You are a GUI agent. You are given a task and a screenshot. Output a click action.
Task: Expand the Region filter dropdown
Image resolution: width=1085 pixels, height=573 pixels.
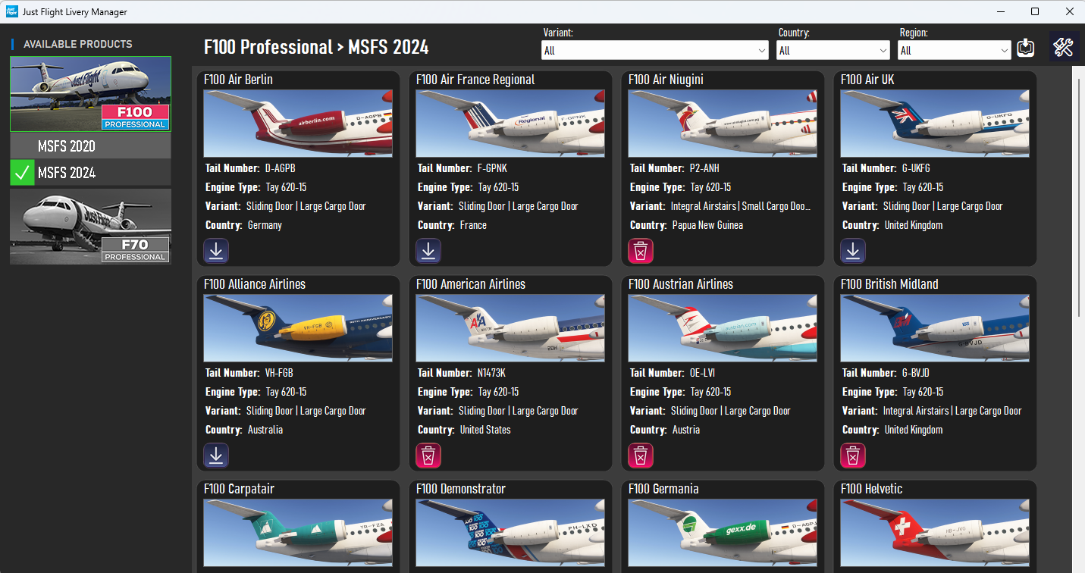[x=954, y=50]
